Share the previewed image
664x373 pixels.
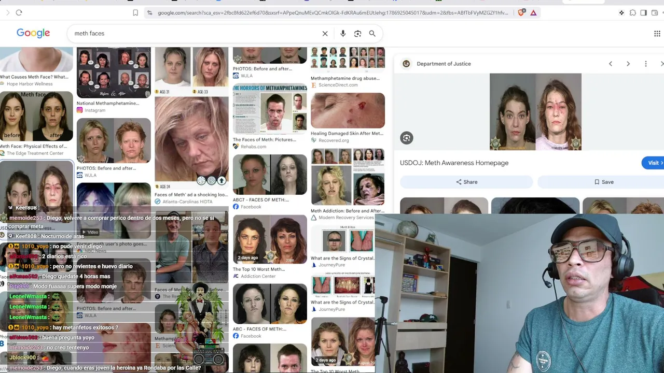click(466, 182)
